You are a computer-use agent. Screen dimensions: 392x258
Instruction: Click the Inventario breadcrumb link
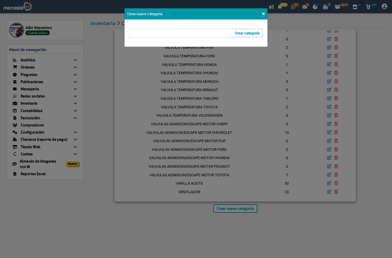point(103,24)
